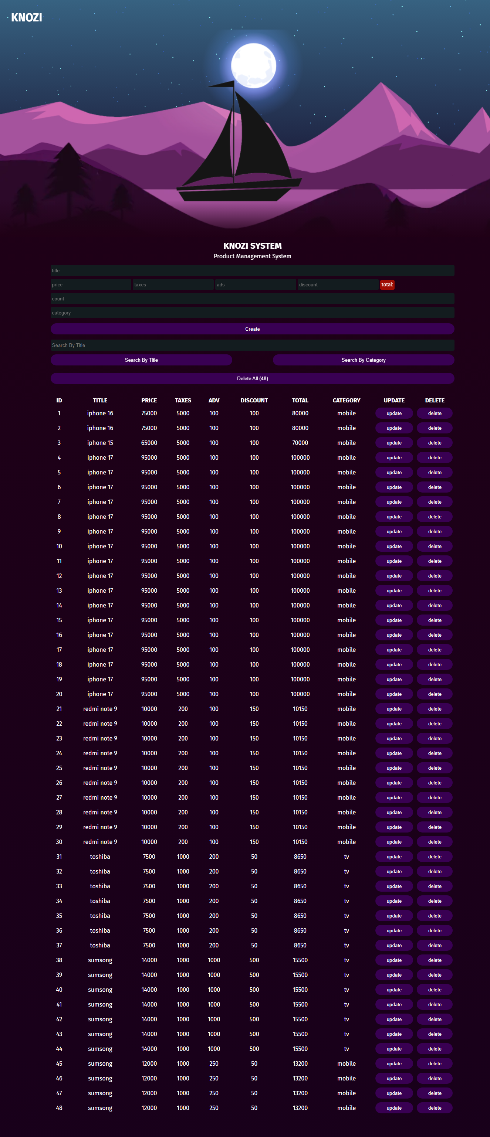The image size is (490, 1137).
Task: Click the red total price indicator
Action: tap(387, 285)
